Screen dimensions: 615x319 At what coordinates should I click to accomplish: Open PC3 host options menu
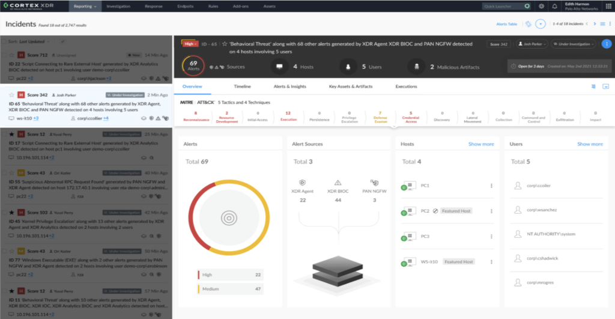tap(491, 237)
